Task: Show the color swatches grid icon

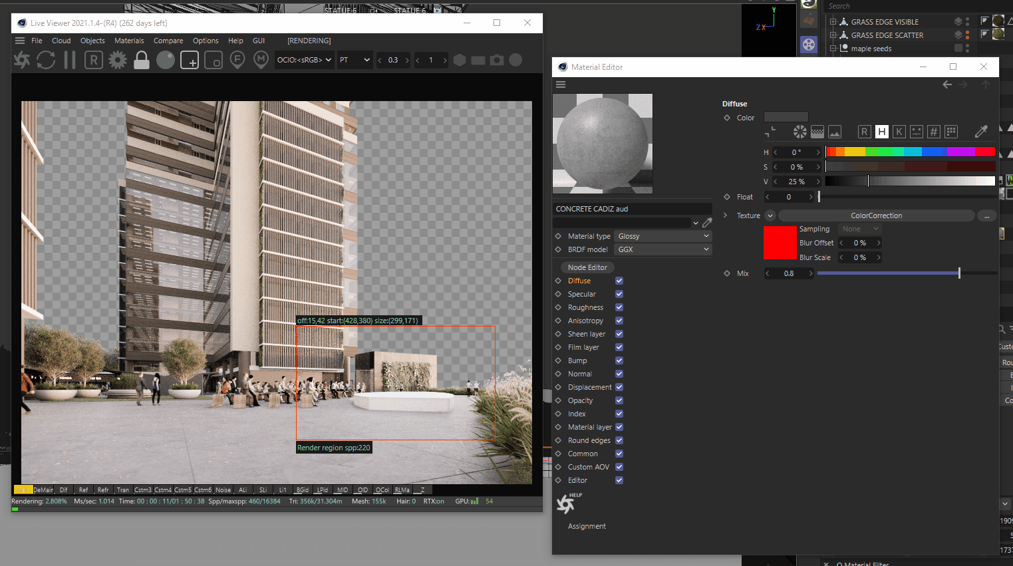Action: pos(950,132)
